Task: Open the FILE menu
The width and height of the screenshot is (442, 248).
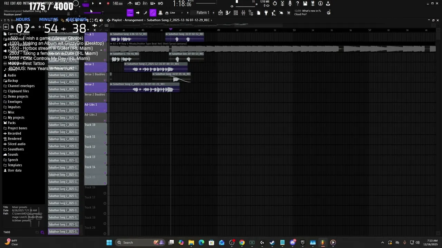Action: point(7,3)
